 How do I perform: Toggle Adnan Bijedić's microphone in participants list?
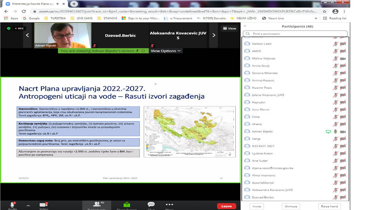click(x=335, y=132)
